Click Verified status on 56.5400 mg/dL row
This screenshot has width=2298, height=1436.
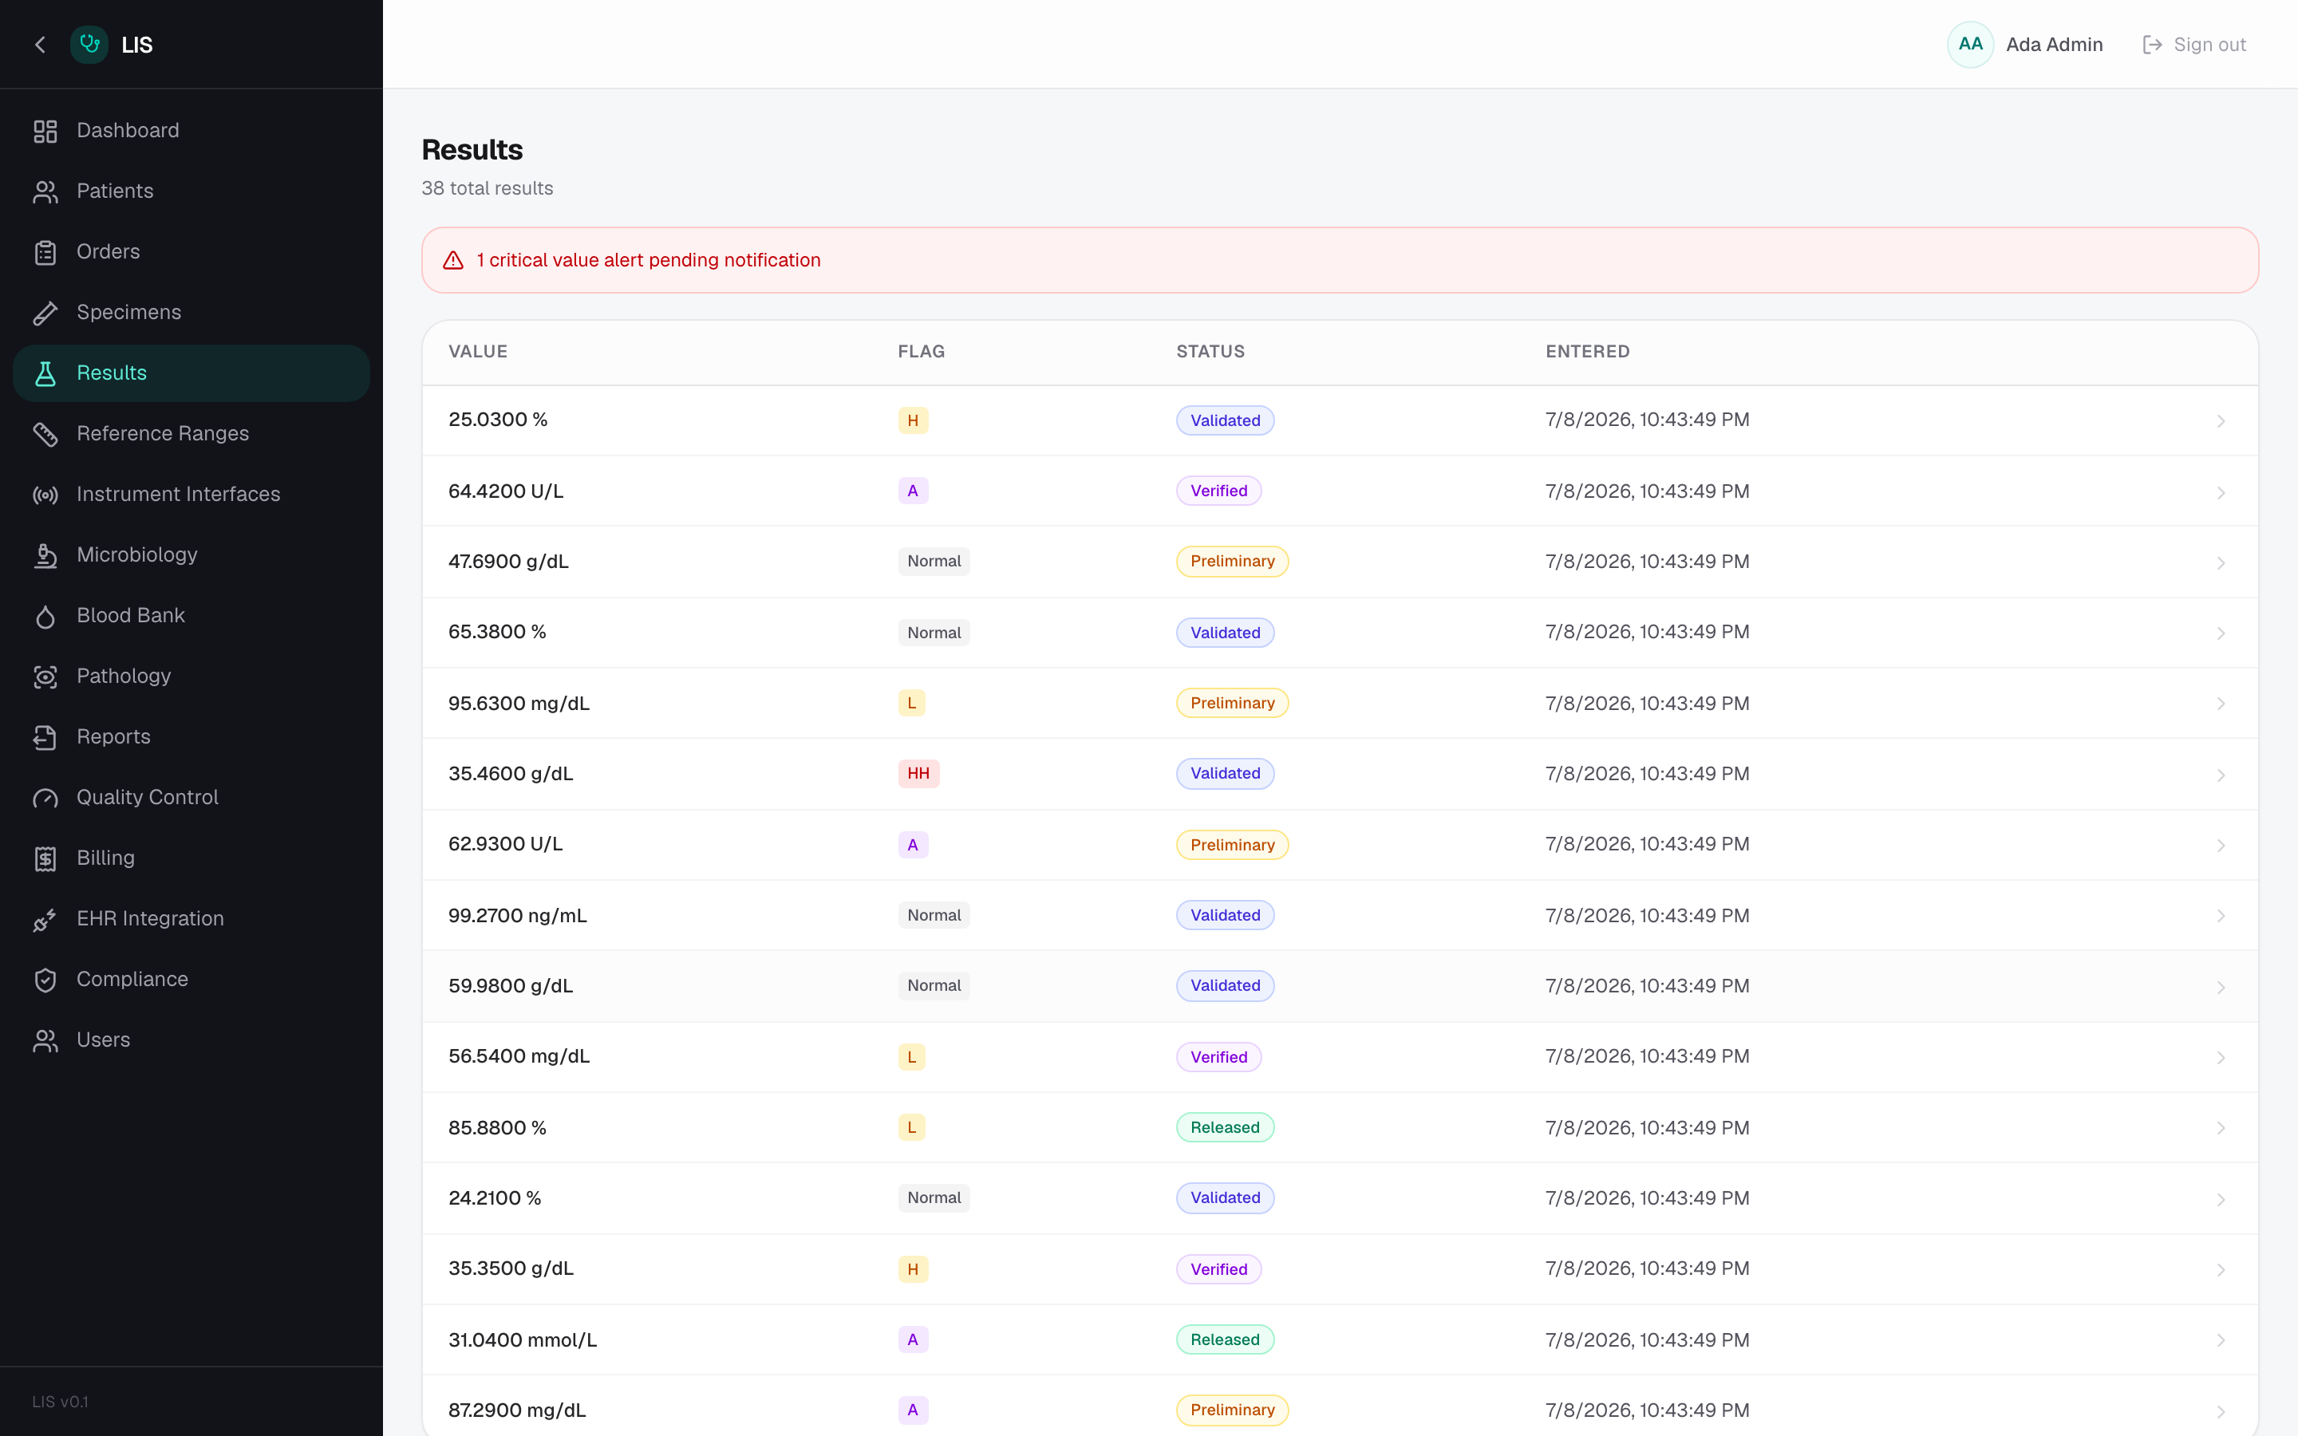1218,1057
